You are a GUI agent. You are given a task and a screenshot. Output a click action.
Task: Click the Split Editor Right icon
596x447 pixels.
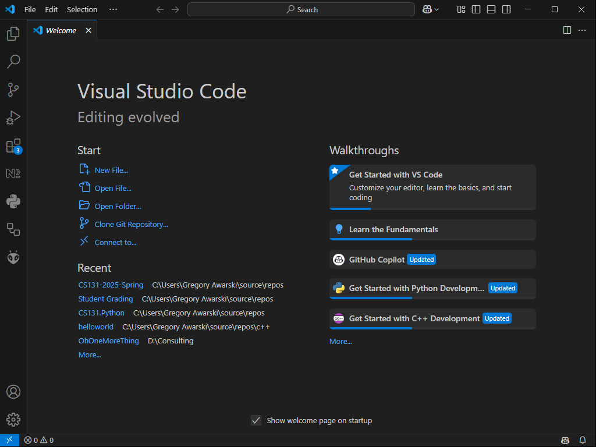(x=567, y=30)
